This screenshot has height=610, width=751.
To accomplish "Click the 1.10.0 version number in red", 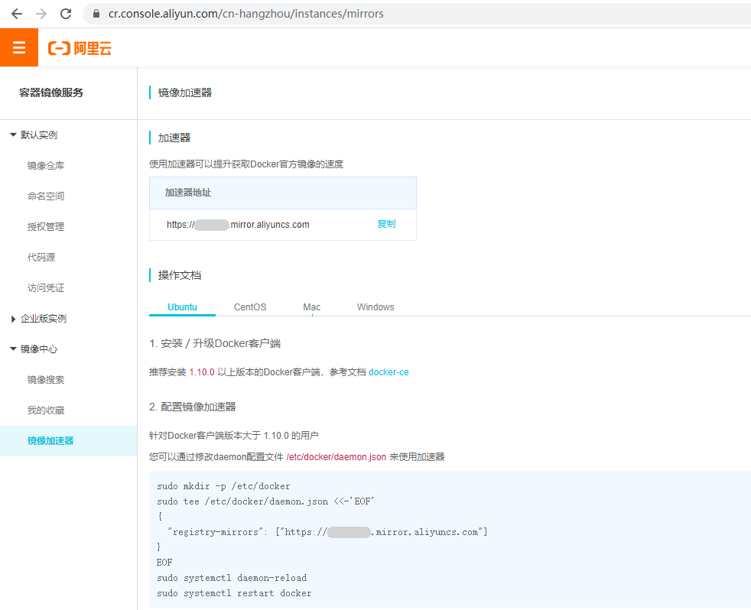I will 202,372.
